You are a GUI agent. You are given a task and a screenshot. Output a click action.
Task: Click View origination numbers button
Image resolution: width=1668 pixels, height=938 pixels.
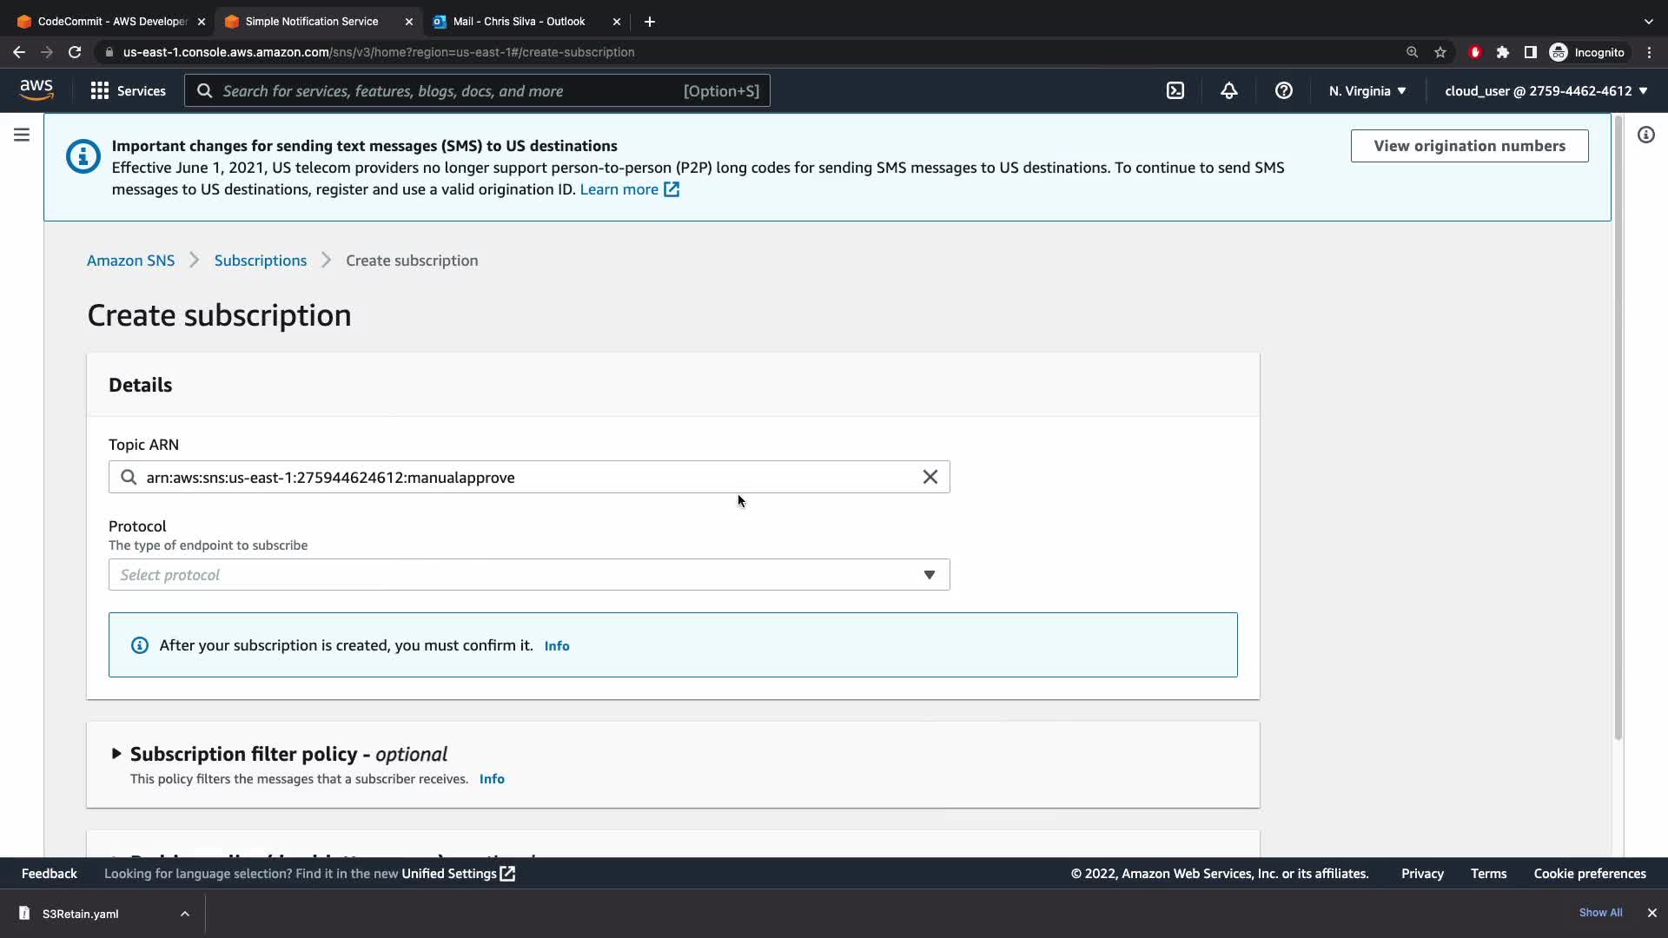pos(1468,146)
